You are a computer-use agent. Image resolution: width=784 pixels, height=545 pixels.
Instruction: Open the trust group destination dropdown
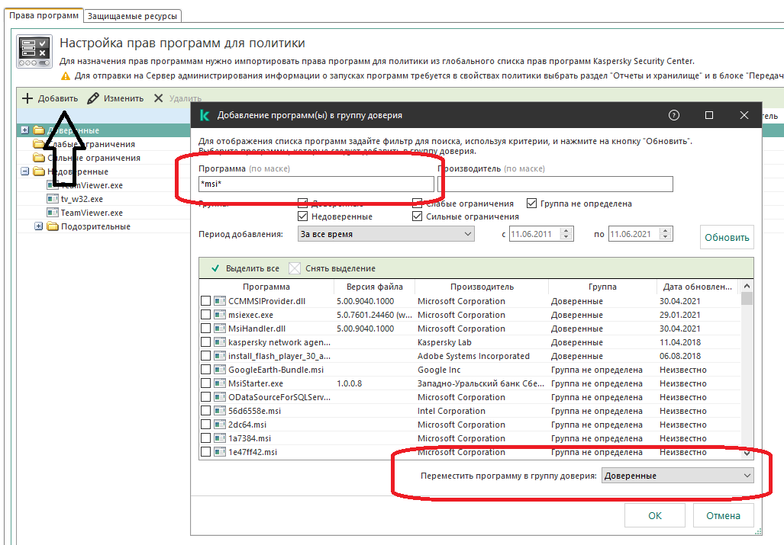pos(677,476)
